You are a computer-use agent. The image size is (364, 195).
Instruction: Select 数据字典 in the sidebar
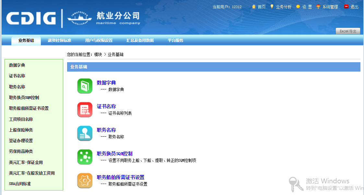pos(17,65)
